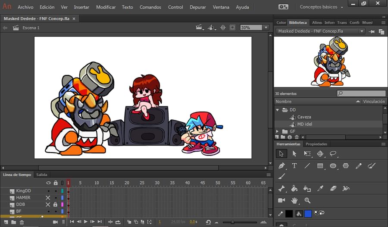Viewport: 388px width, 227px height.
Task: Delete the selected timeline layer
Action: [22, 222]
